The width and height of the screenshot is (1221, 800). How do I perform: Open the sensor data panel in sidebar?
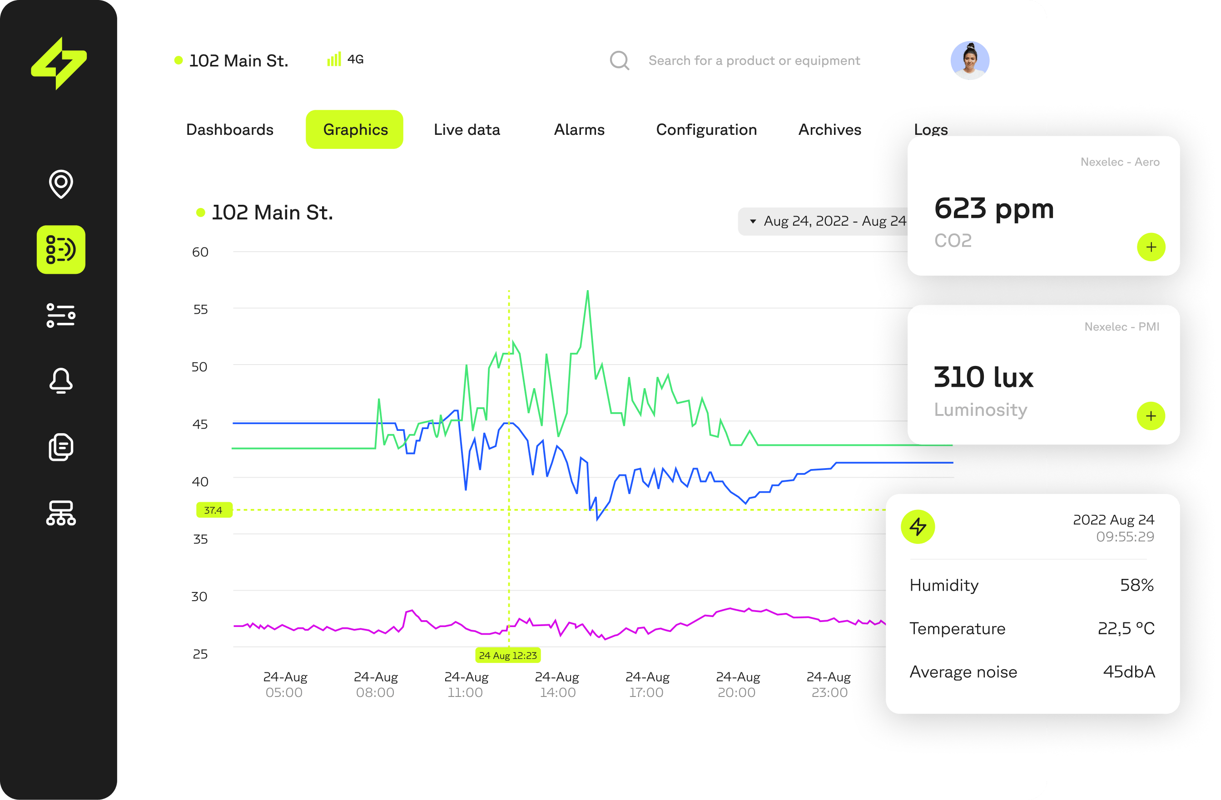point(61,250)
